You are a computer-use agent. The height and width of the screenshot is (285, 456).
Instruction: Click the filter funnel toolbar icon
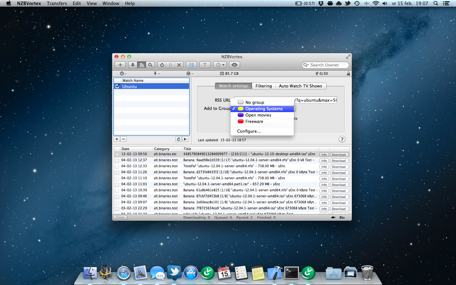coord(205,65)
